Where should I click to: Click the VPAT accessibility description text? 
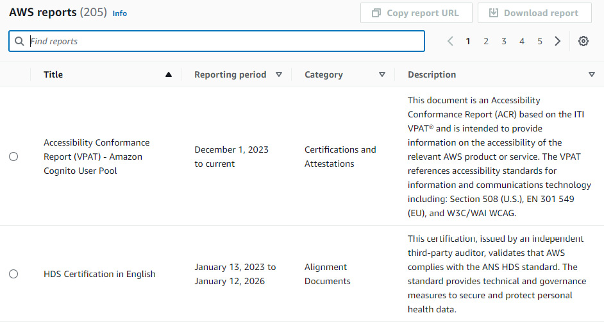tap(499, 157)
